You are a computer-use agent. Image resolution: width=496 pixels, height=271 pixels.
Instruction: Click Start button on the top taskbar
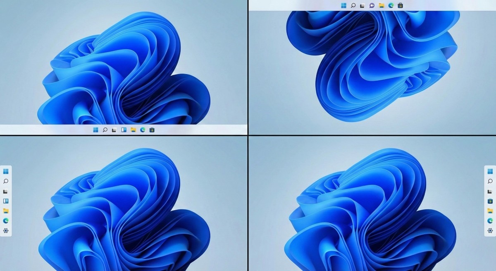[343, 5]
